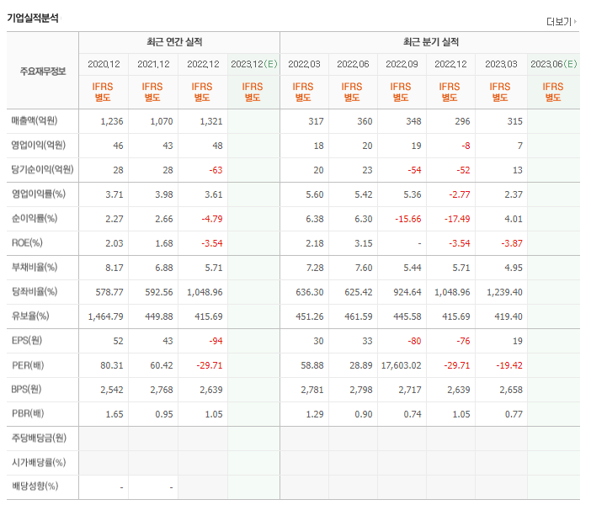Click the -15.66 net margin value
The height and width of the screenshot is (505, 591).
pyautogui.click(x=408, y=219)
